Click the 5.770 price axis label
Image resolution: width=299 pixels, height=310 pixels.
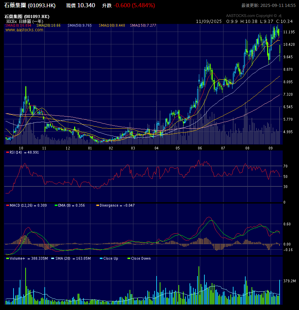[x=288, y=119]
